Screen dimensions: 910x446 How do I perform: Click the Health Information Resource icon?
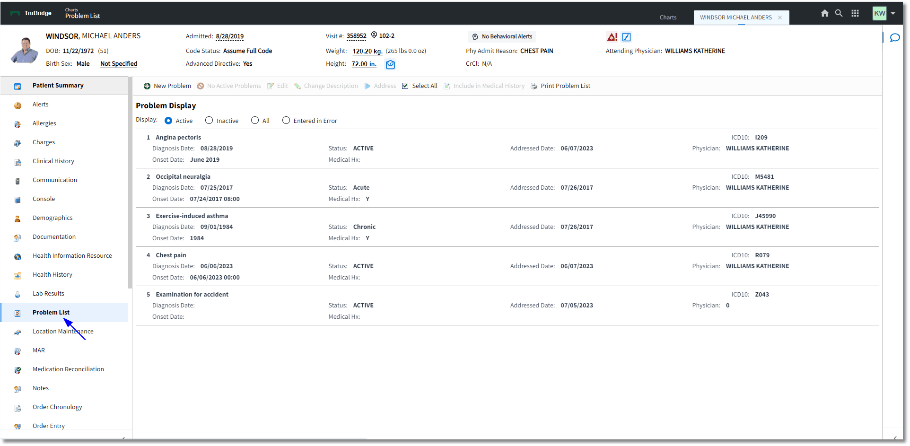pyautogui.click(x=17, y=257)
